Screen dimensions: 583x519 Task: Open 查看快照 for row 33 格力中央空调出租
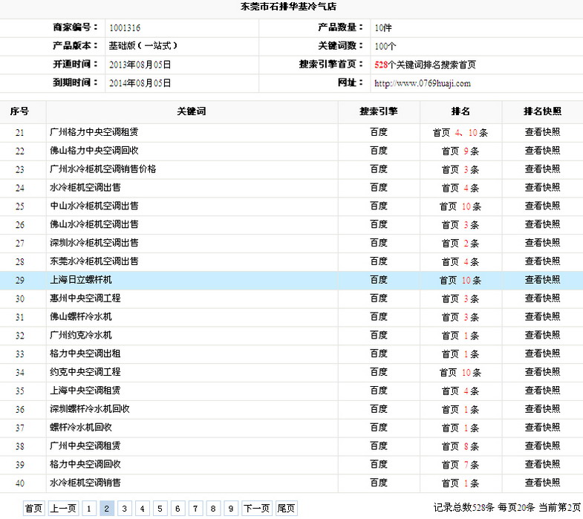[x=542, y=353]
